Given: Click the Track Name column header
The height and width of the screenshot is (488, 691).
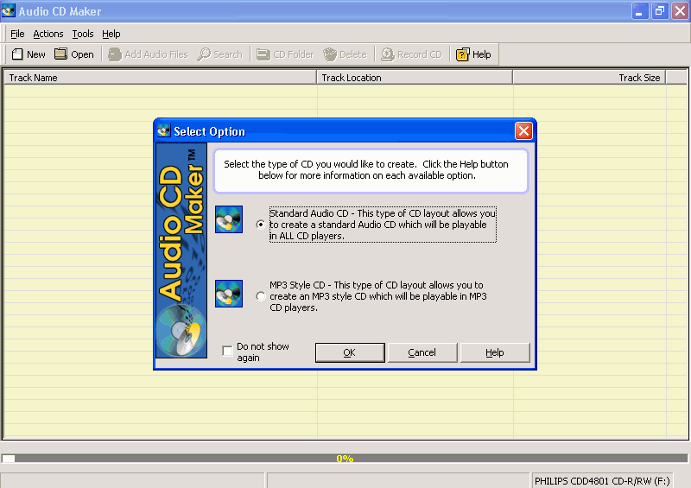Looking at the screenshot, I should [x=161, y=78].
